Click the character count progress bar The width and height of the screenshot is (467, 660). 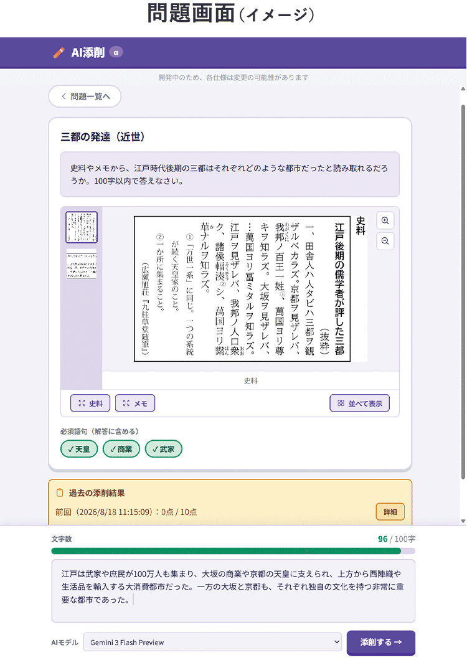coord(233,551)
